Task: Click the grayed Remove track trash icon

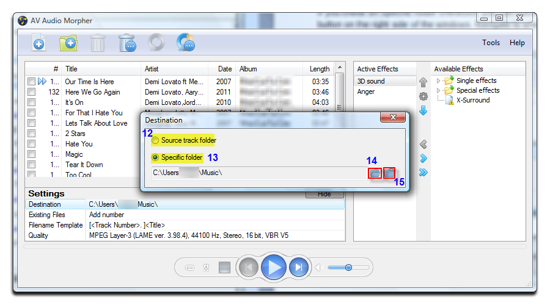Action: point(98,43)
